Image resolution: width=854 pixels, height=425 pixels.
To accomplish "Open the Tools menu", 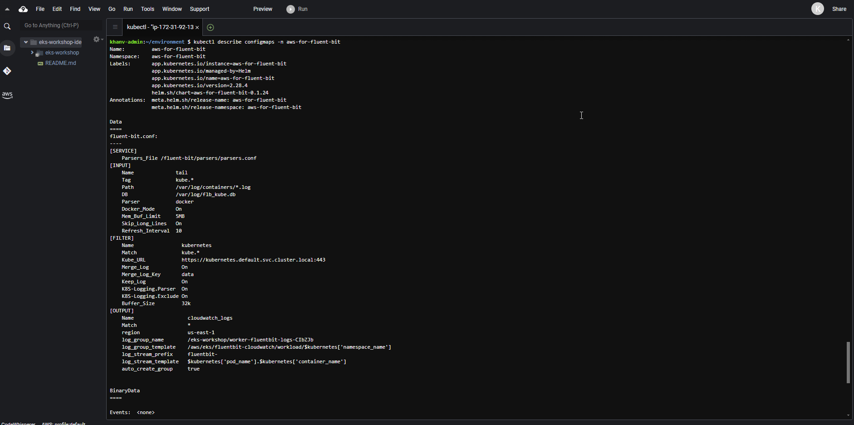I will pos(147,9).
